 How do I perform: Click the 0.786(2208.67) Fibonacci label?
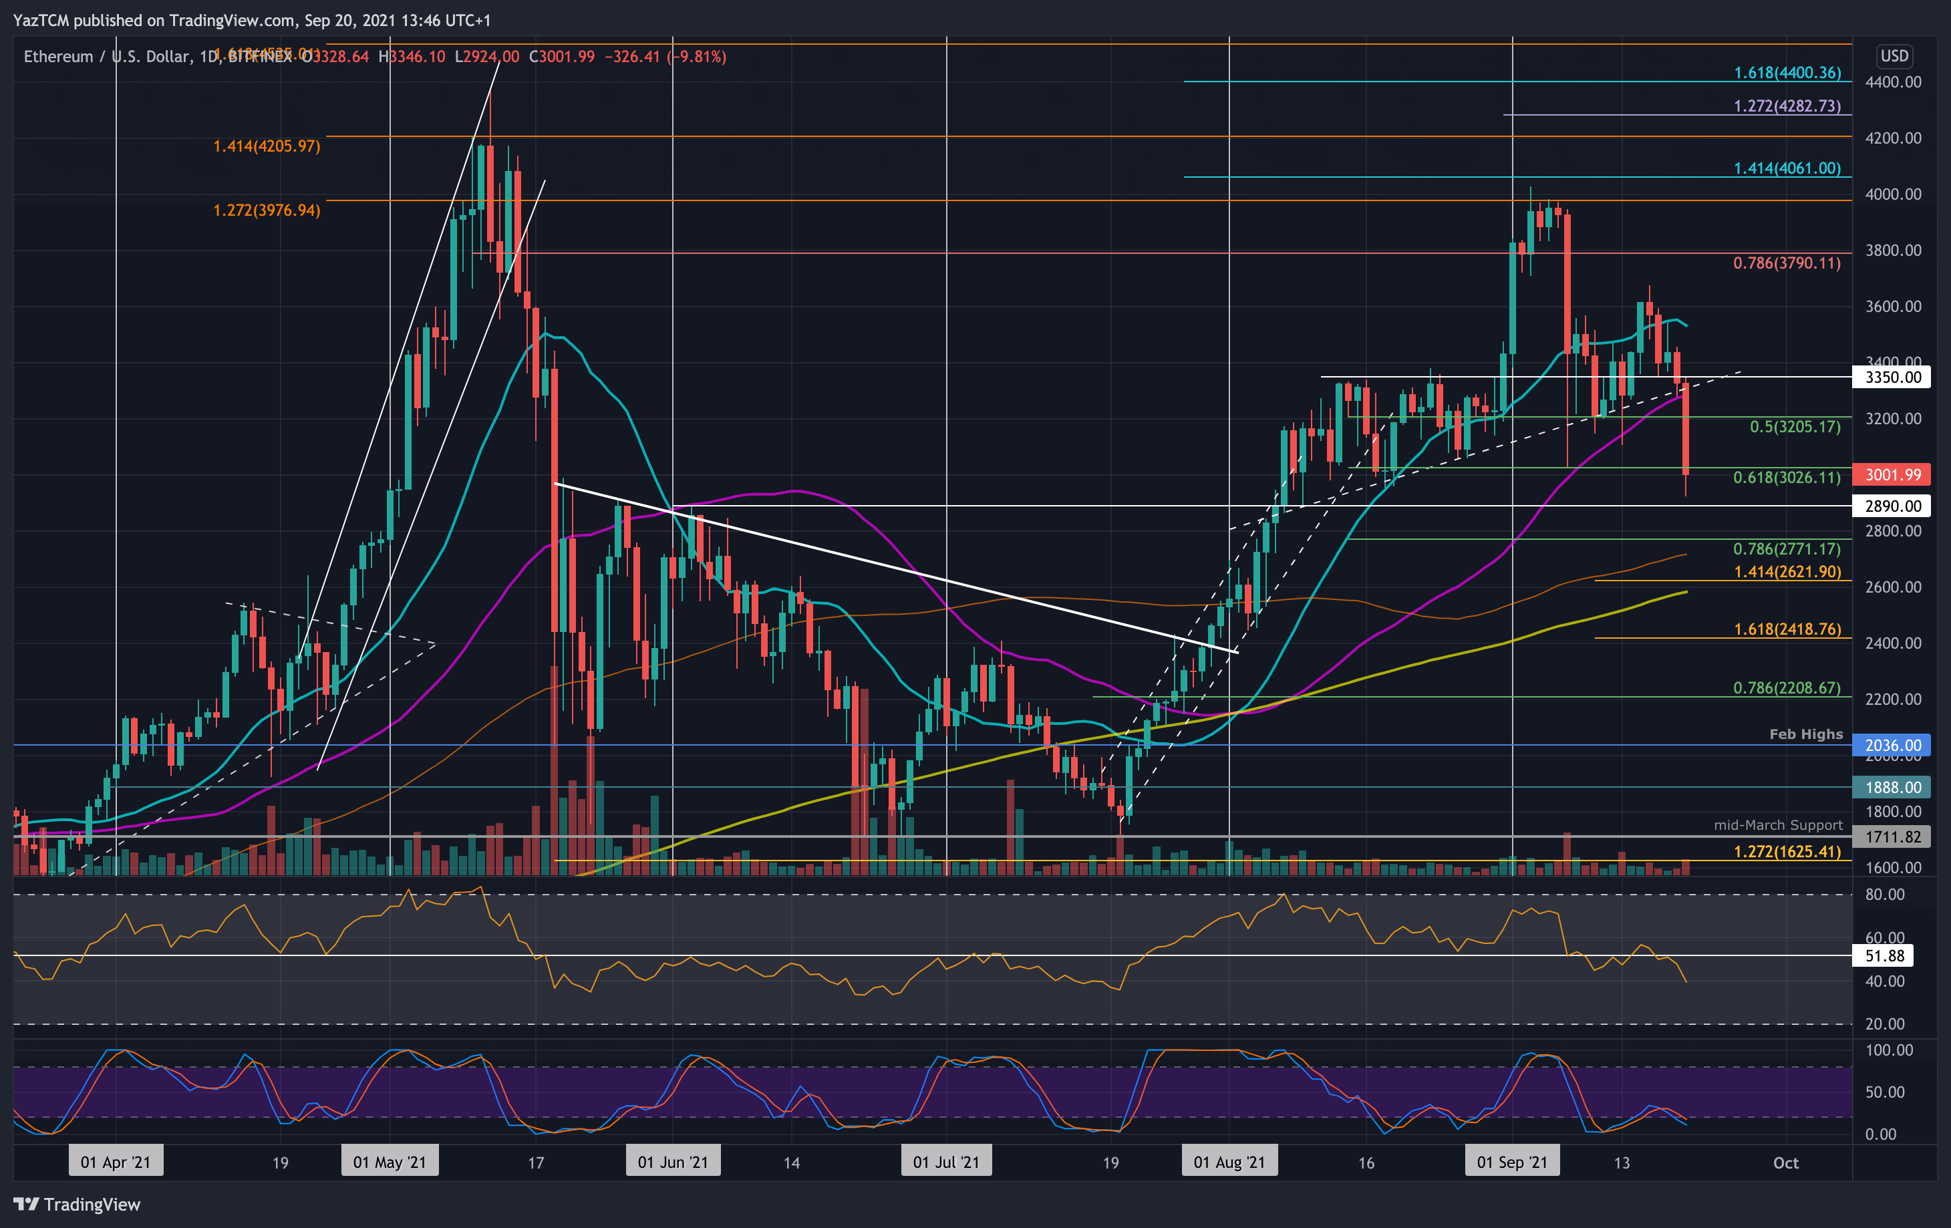1787,687
